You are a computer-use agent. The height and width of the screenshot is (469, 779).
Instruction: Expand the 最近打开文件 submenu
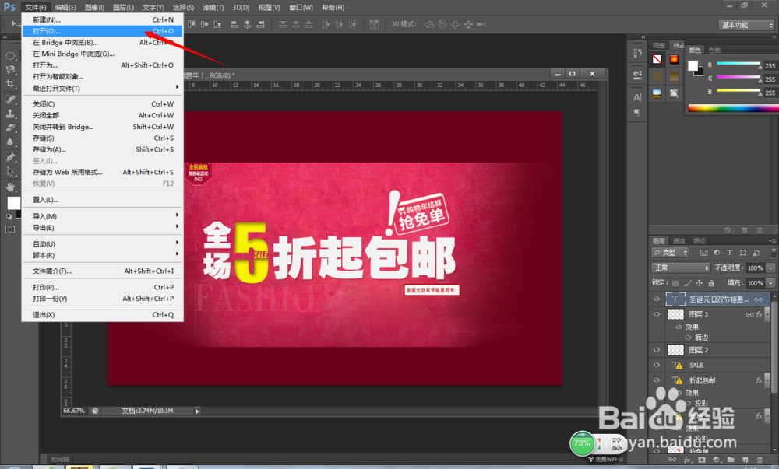point(103,88)
